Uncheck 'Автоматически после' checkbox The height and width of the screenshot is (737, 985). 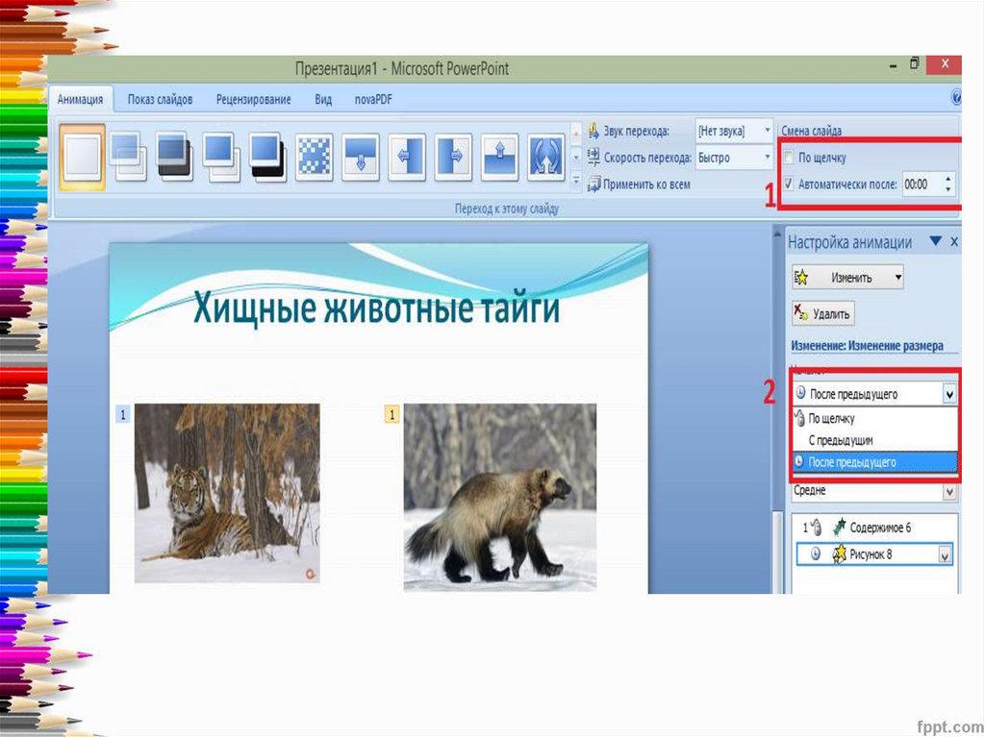point(789,184)
